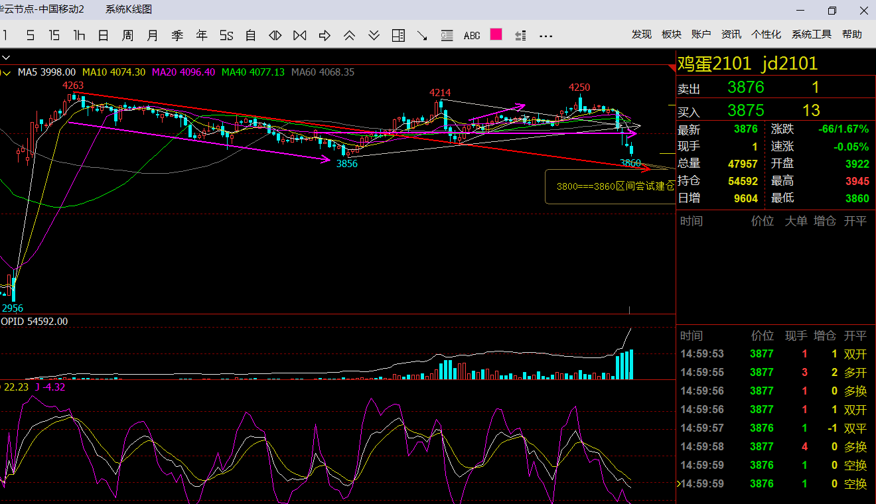Click the 4214 peak price label
This screenshot has width=876, height=504.
pos(440,93)
